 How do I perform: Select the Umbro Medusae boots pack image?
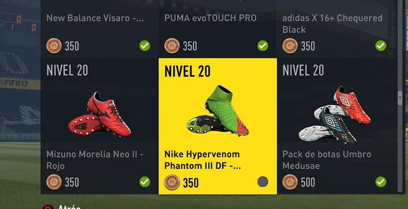[x=335, y=115]
